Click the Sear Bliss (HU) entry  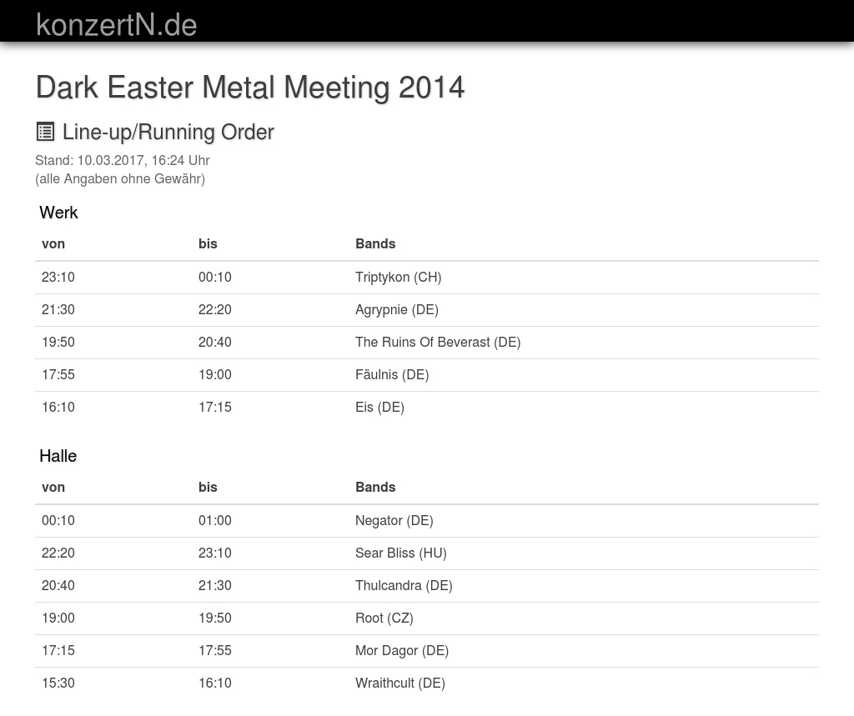[400, 553]
